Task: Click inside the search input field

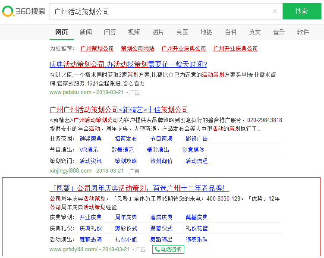Action: pos(160,11)
